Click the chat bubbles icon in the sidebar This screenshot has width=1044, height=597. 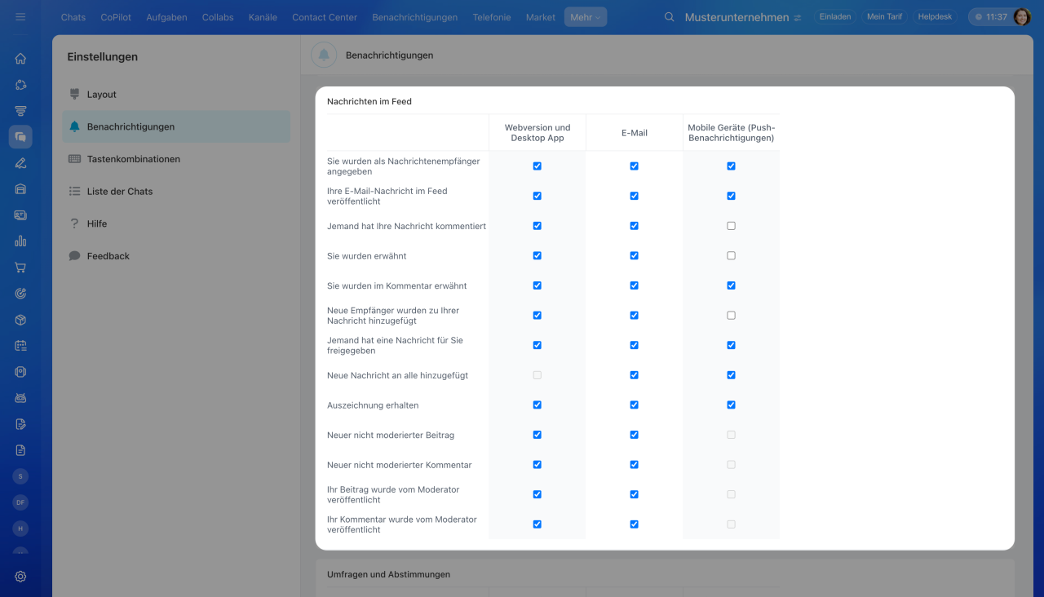click(20, 137)
